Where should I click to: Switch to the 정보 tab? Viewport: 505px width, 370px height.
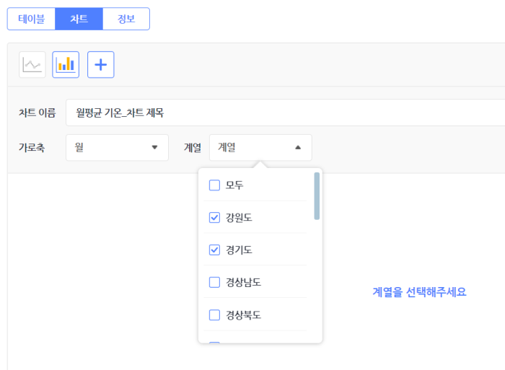(126, 19)
